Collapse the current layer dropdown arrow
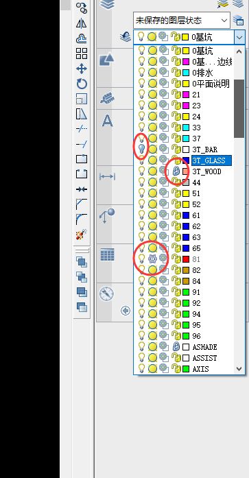This screenshot has width=249, height=478. (239, 38)
